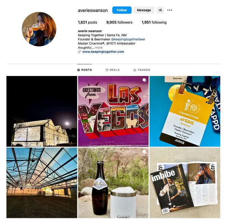The image size is (226, 219).
Task: Select the POSTS tab
Action: [x=85, y=70]
